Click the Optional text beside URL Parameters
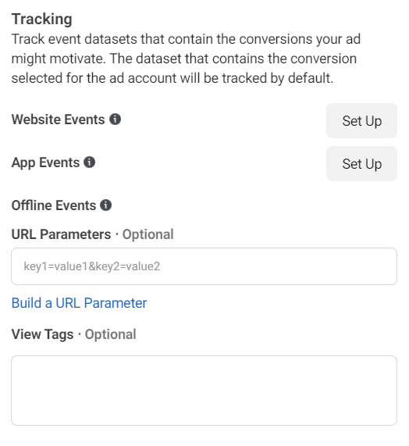 point(148,234)
